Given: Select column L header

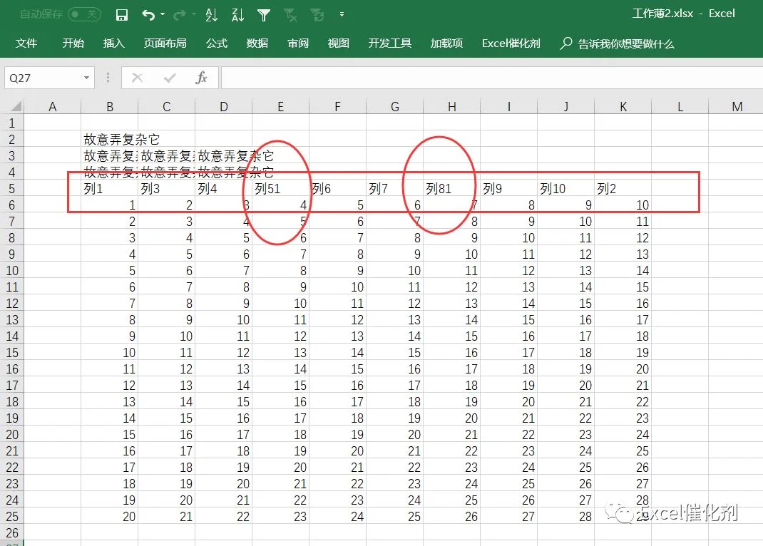Looking at the screenshot, I should point(680,106).
